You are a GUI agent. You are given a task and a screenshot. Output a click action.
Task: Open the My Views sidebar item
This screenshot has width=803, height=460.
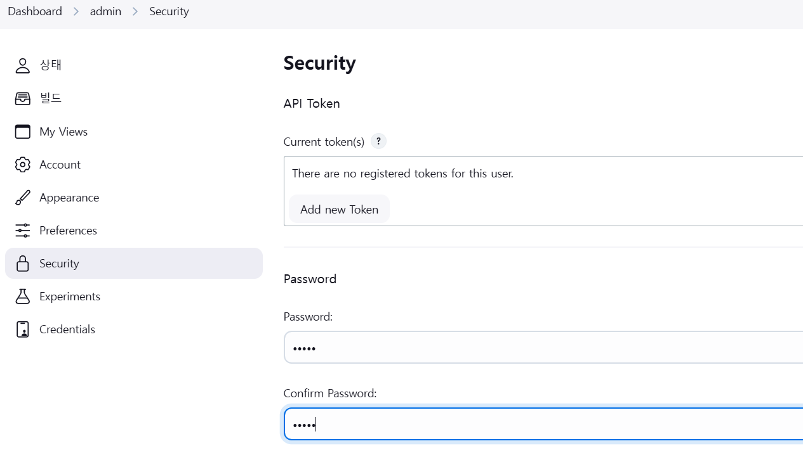click(63, 131)
